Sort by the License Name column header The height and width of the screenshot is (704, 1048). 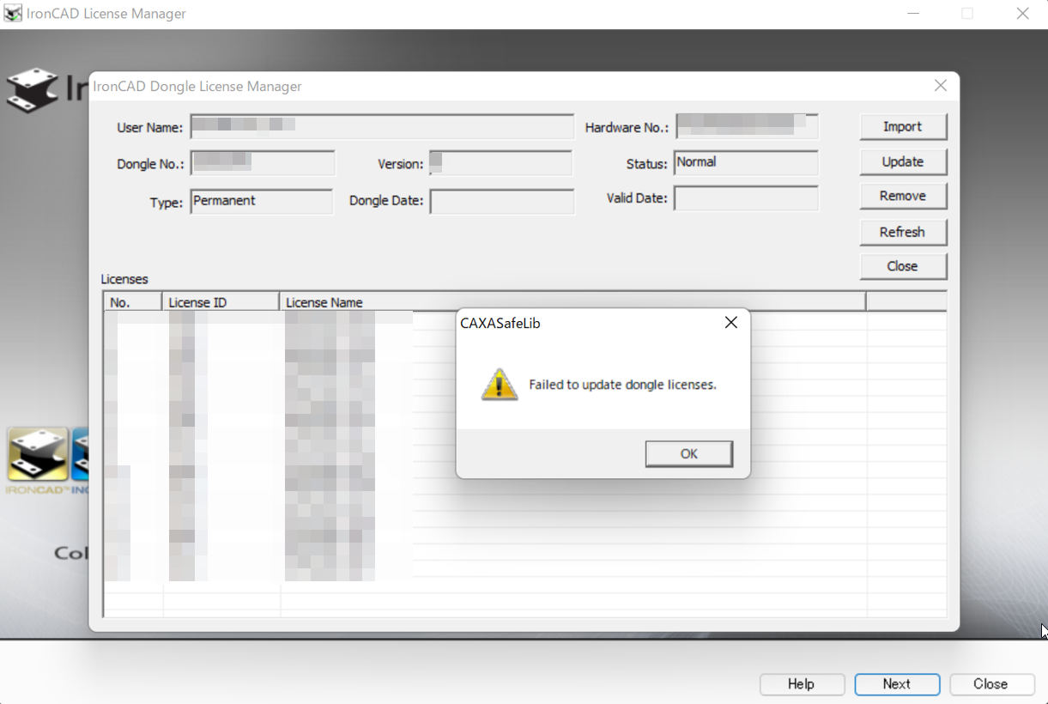tap(572, 302)
